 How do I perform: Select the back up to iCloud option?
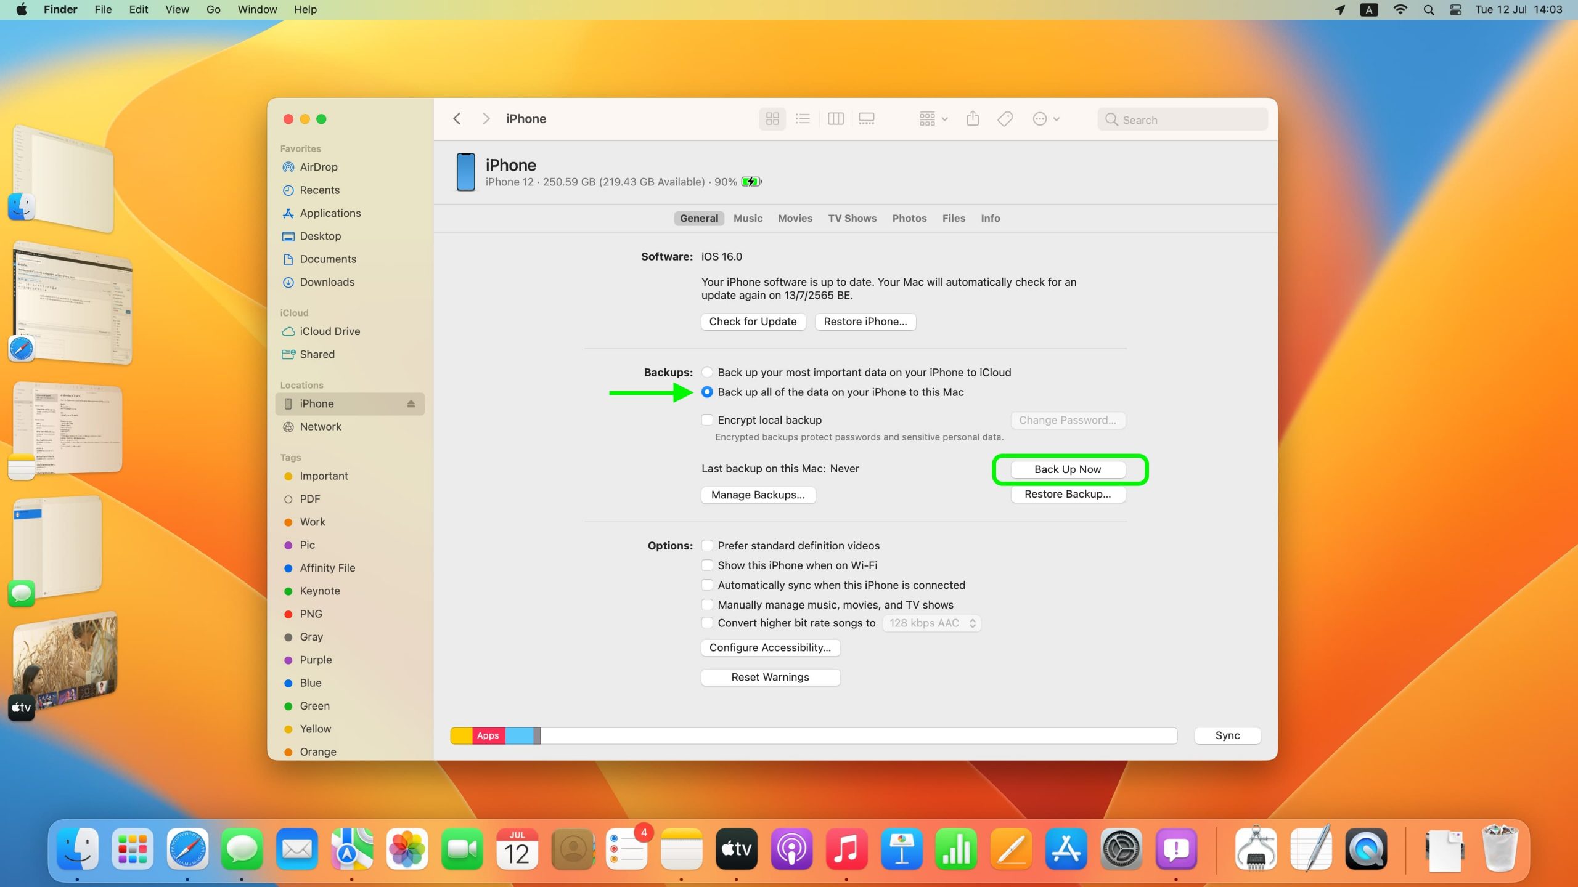[707, 372]
